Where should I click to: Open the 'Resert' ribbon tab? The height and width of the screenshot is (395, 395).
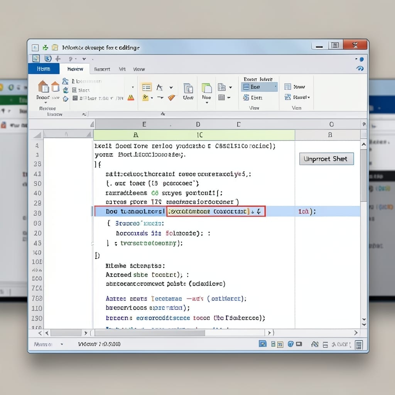point(102,69)
